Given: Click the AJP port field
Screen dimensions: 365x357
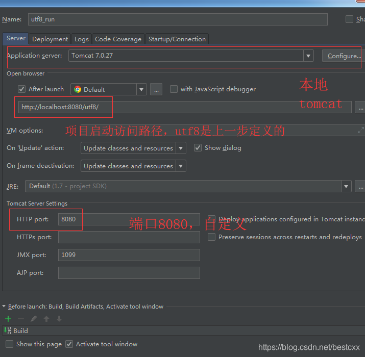Looking at the screenshot, I should [x=129, y=273].
